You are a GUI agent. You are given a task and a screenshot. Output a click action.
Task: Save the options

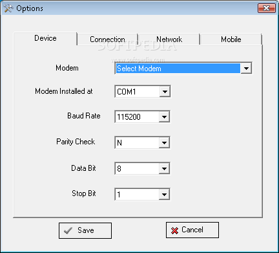(85, 230)
